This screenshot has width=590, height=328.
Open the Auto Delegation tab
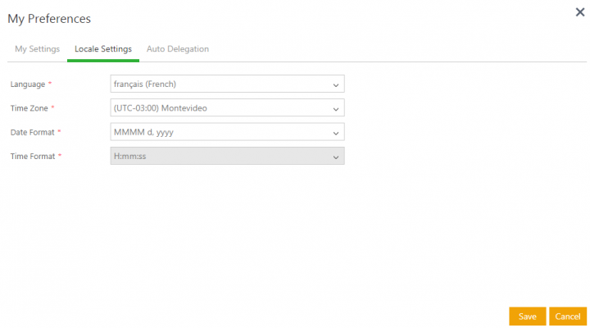click(x=177, y=49)
